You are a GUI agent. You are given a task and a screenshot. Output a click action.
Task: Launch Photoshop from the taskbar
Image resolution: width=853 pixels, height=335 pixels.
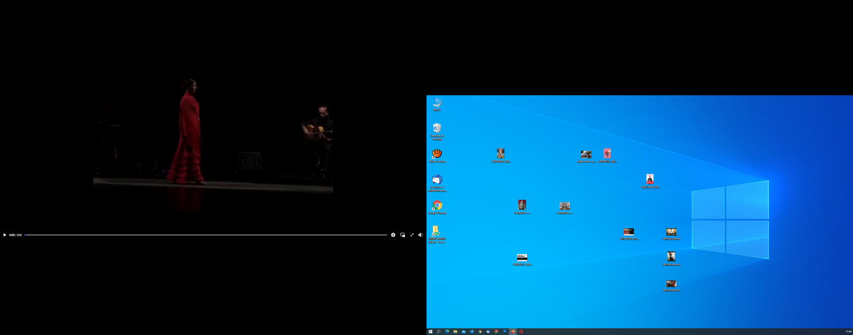[504, 331]
